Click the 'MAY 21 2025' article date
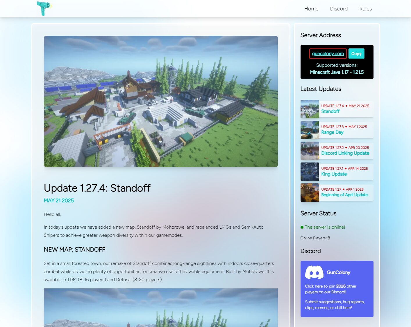Viewport: 411px width, 327px height. (59, 200)
